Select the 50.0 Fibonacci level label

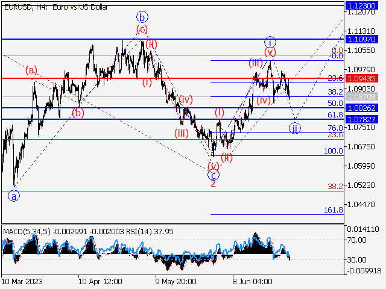pos(335,103)
